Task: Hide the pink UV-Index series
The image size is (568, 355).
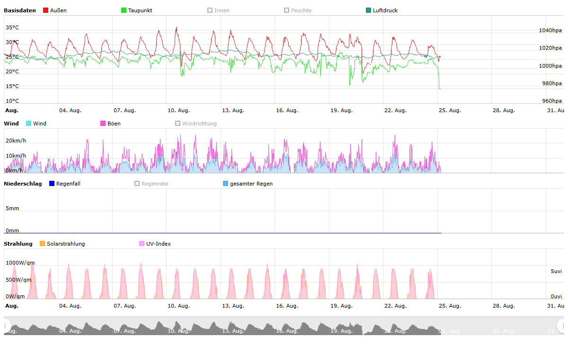Action: (x=155, y=244)
